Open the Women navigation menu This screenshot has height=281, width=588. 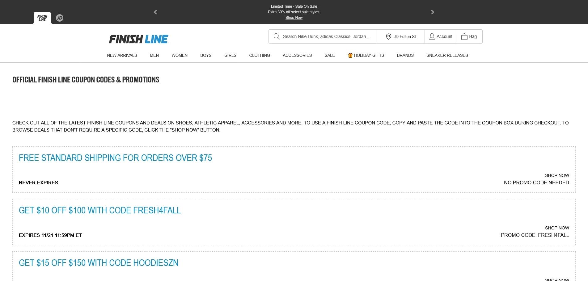(180, 55)
